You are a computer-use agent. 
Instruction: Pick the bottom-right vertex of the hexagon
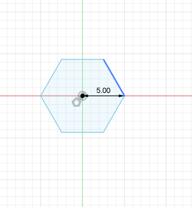click(x=103, y=132)
